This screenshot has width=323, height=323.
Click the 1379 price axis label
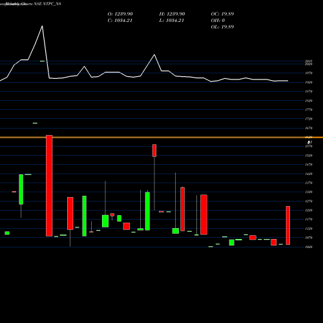(309, 183)
